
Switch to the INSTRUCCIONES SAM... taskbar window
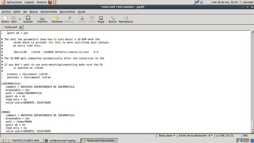click(x=24, y=141)
